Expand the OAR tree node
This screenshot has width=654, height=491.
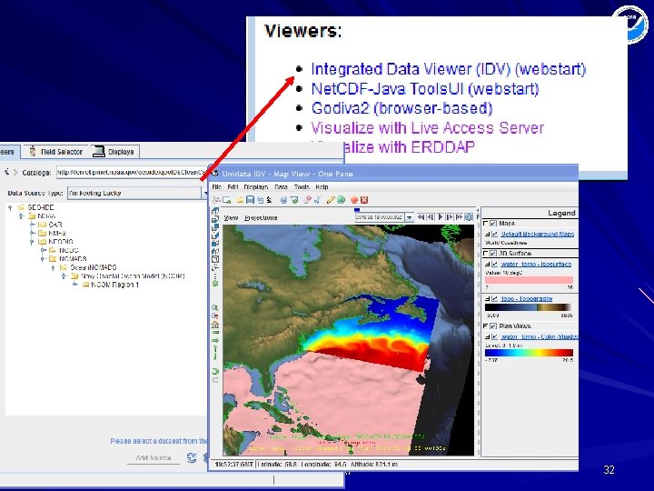point(32,225)
